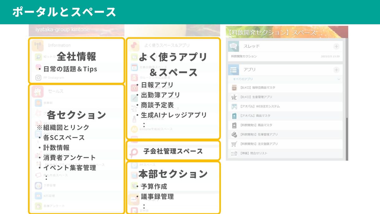Expand the すべてのアプリ dropdown chevron
The width and height of the screenshot is (380, 214).
tap(339, 79)
